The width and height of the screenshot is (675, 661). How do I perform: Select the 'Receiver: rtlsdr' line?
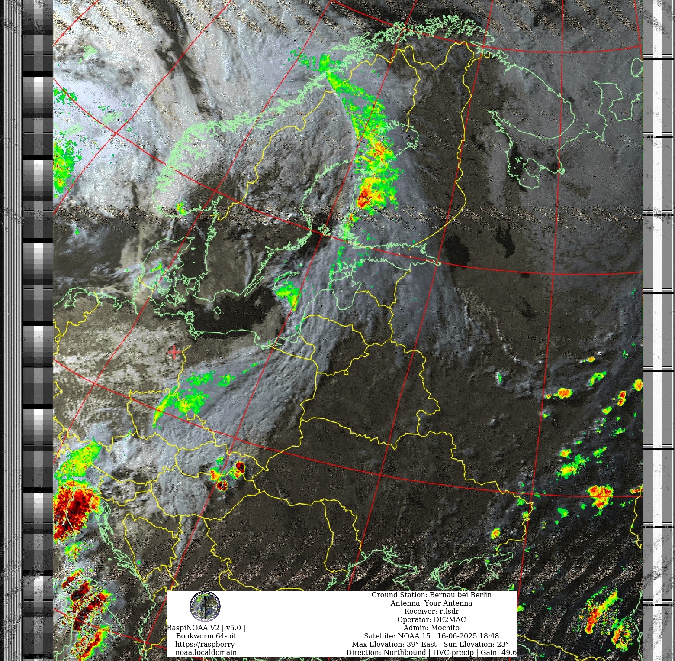(431, 612)
